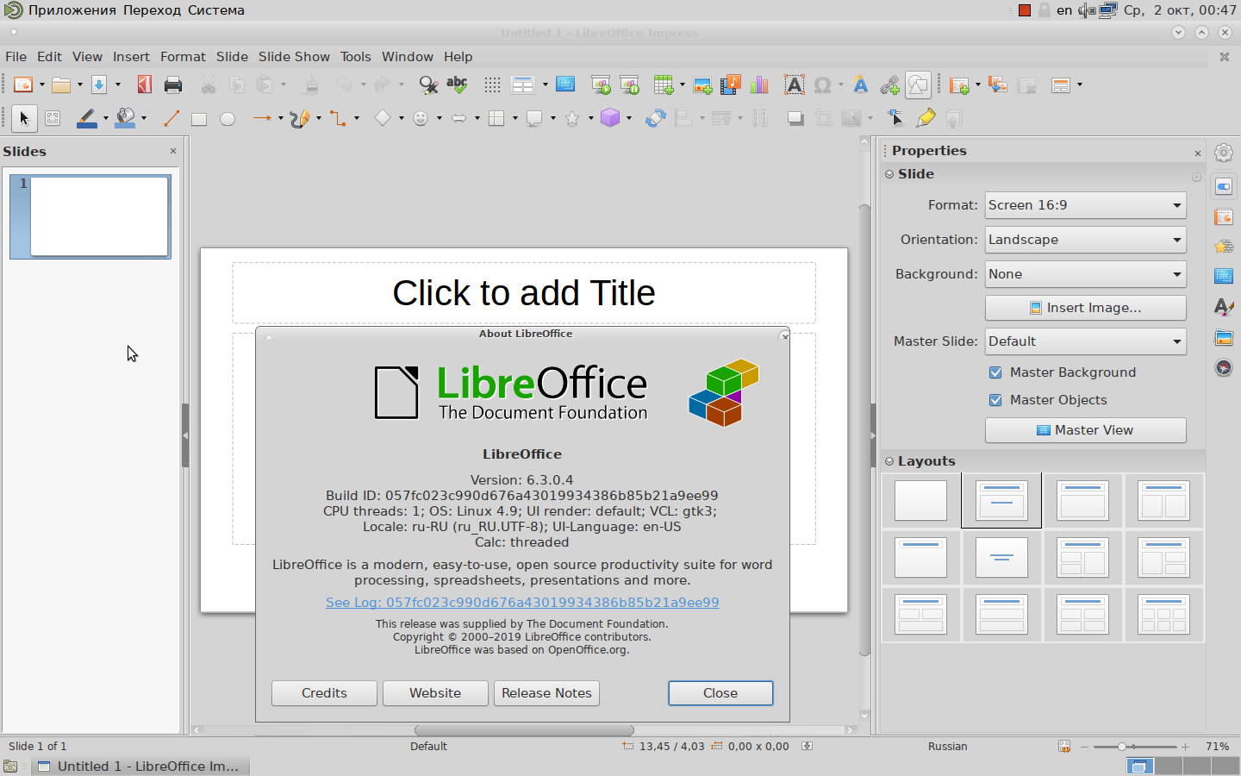This screenshot has height=776, width=1241.
Task: Click the Duplicate Slide icon
Action: coord(998,84)
